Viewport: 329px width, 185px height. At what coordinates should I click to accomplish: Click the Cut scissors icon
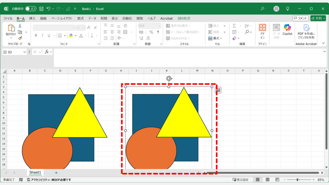(x=20, y=26)
